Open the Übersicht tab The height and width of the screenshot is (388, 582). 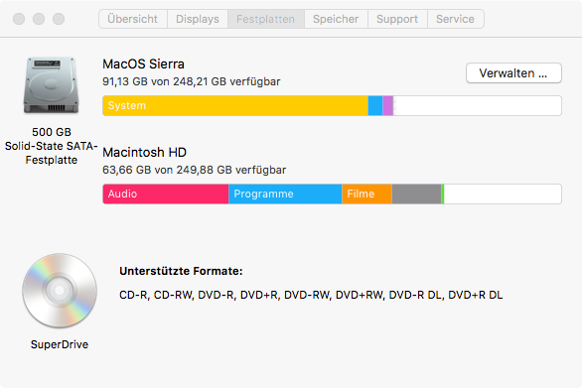[x=133, y=19]
